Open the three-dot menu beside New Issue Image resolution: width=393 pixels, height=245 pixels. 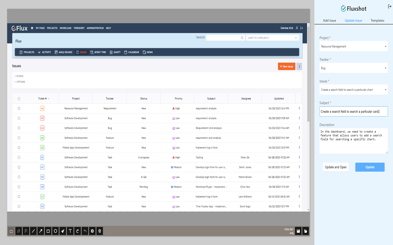point(299,66)
